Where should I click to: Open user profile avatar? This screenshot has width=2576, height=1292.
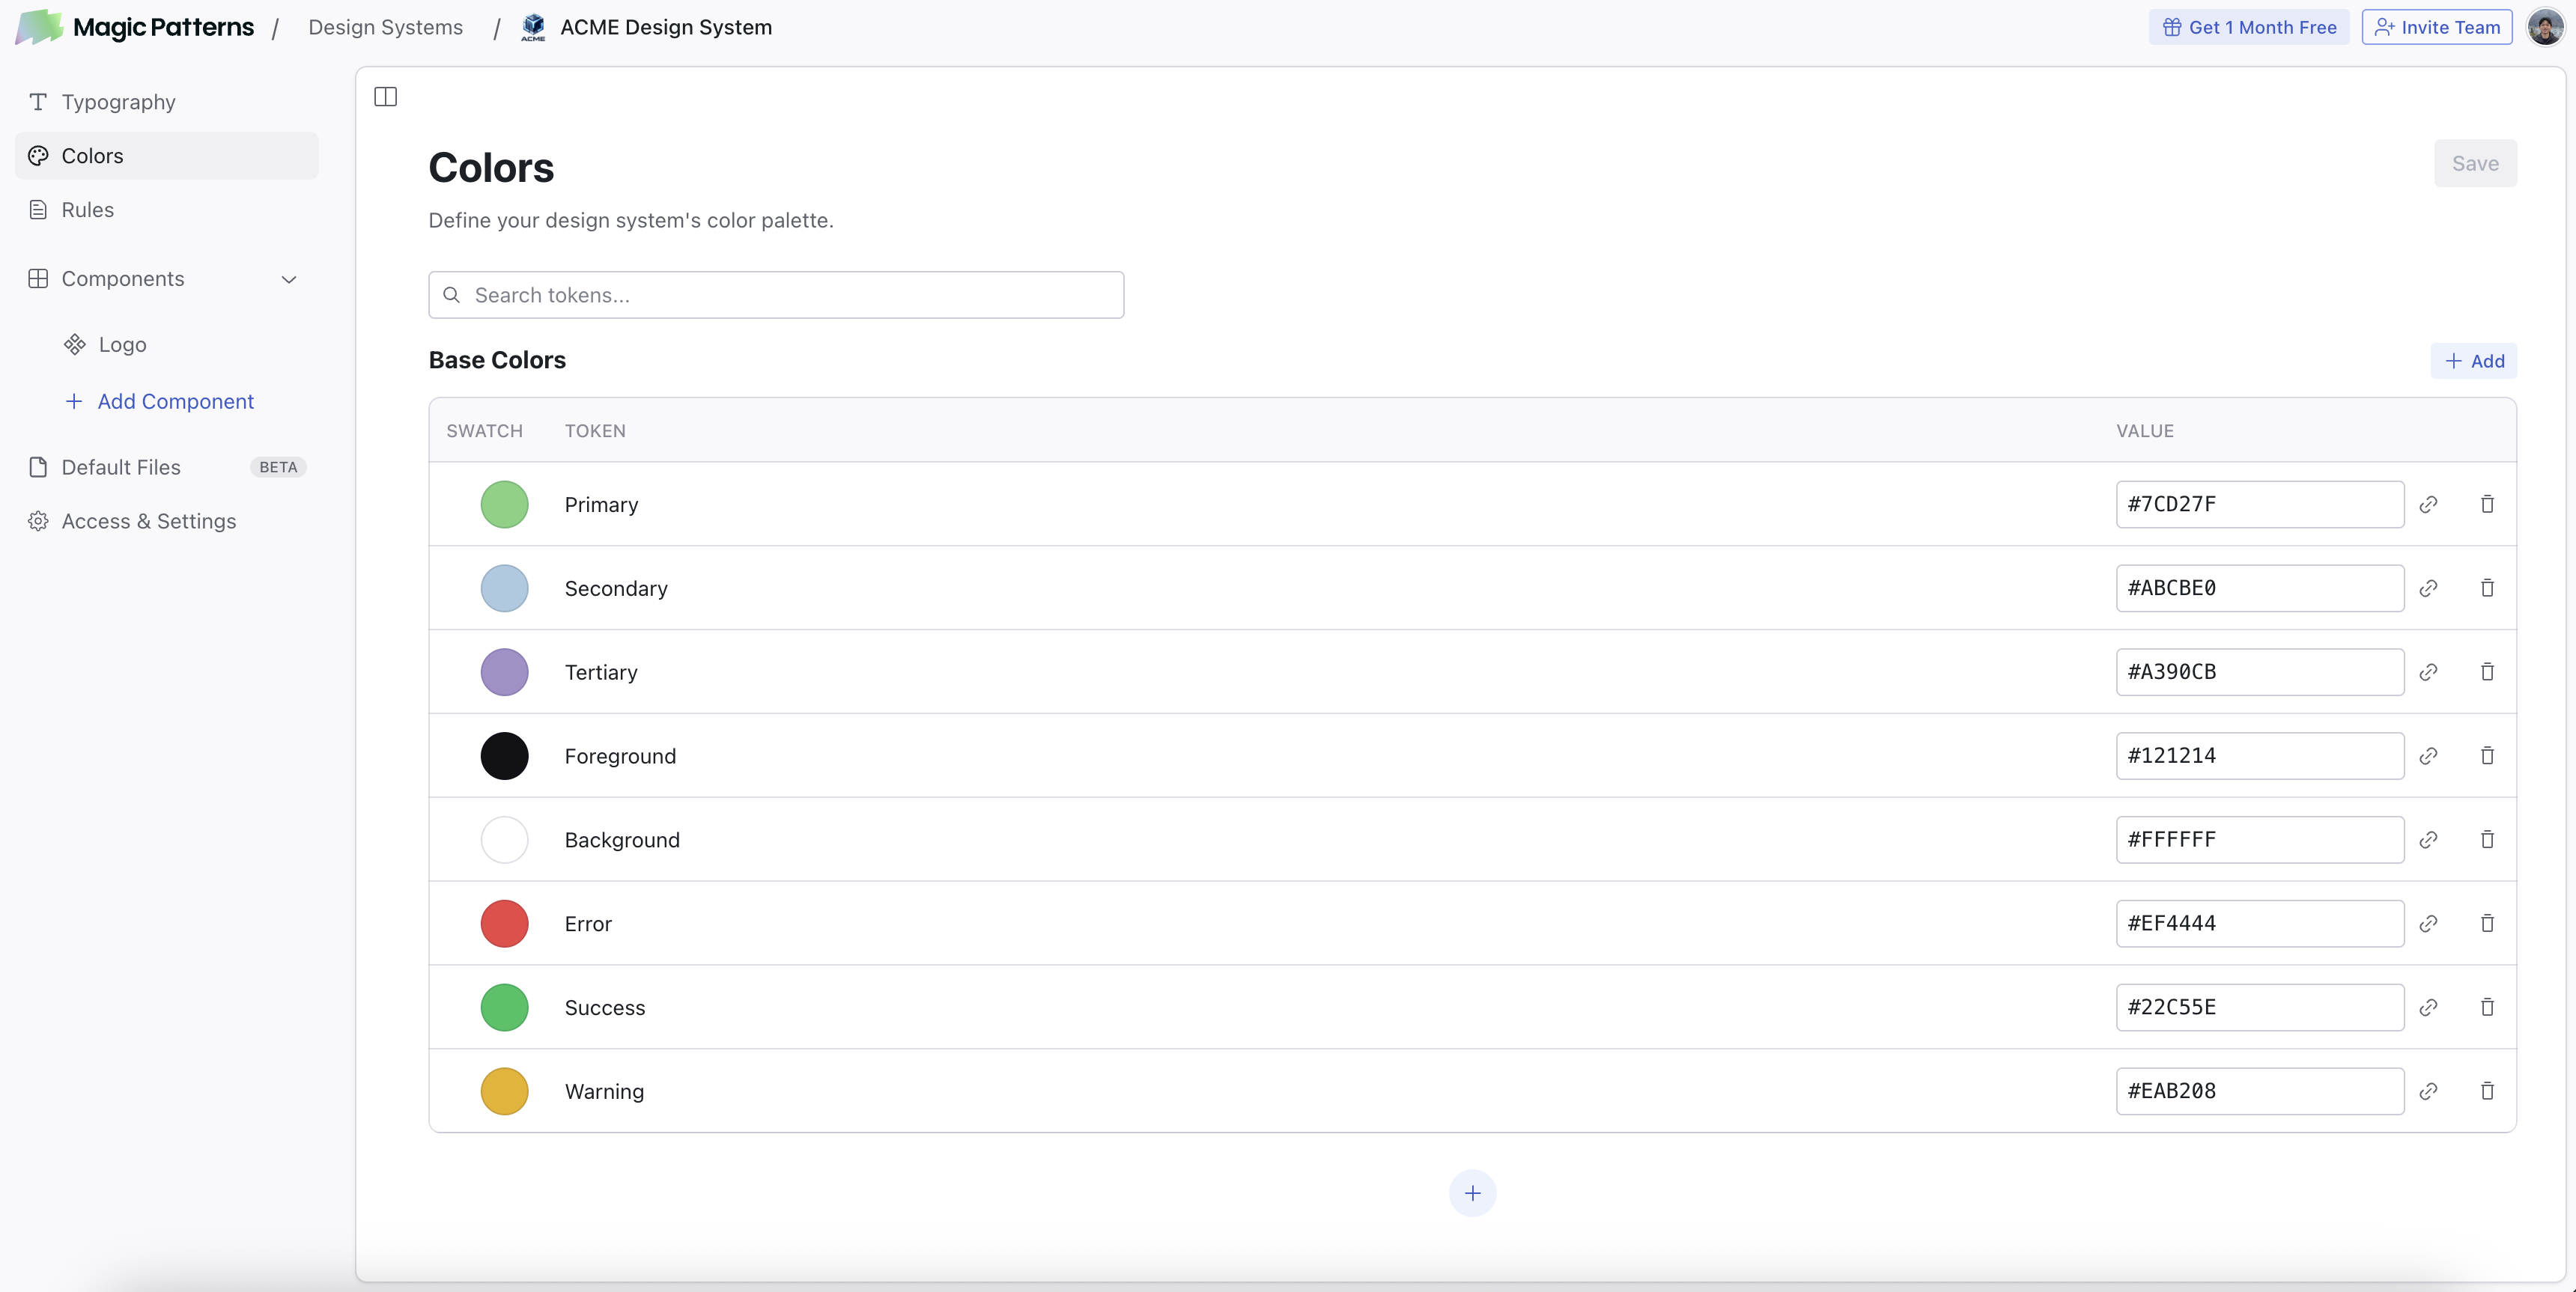[x=2545, y=27]
